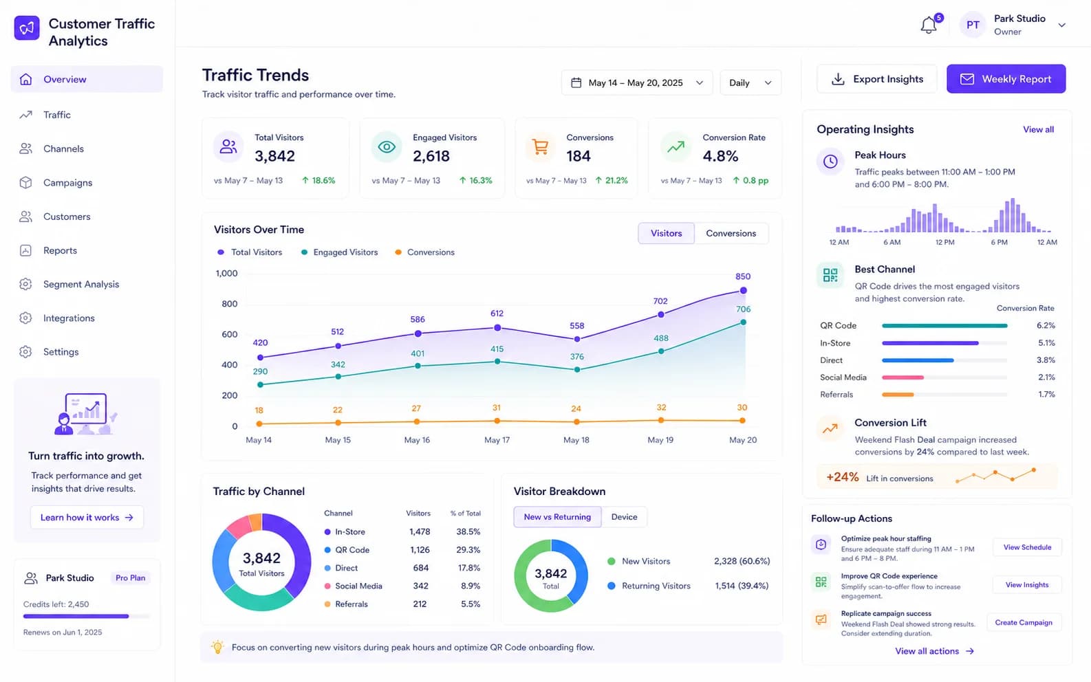The image size is (1091, 682).
Task: Click the Traffic by Channel donut chart
Action: click(261, 562)
